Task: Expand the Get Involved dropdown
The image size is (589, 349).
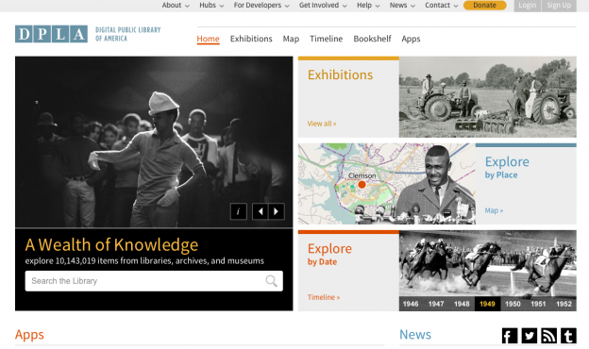Action: click(x=323, y=6)
